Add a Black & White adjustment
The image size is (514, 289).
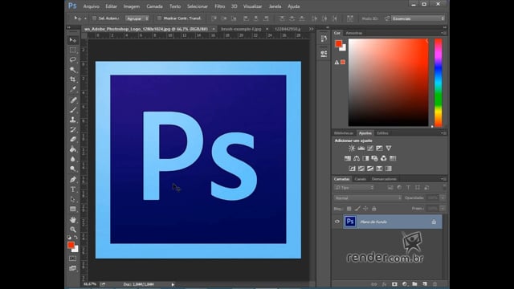pyautogui.click(x=365, y=158)
